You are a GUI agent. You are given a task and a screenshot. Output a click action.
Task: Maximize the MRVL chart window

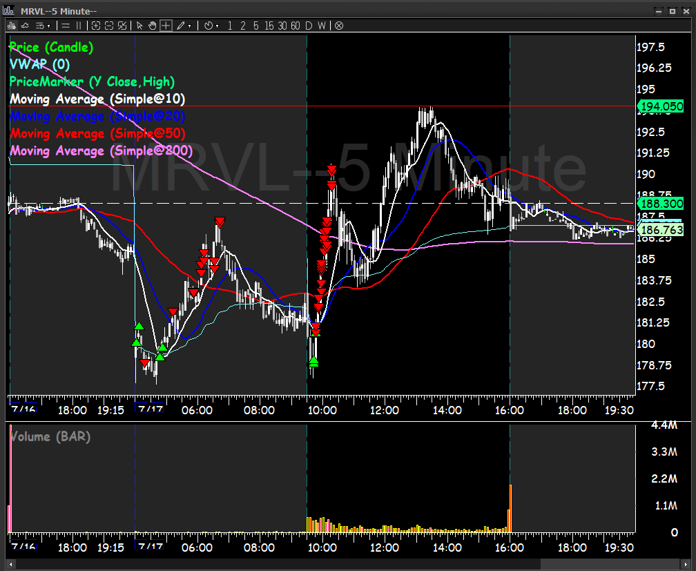click(x=673, y=11)
